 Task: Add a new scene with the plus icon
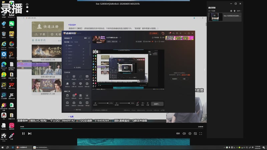89,42
